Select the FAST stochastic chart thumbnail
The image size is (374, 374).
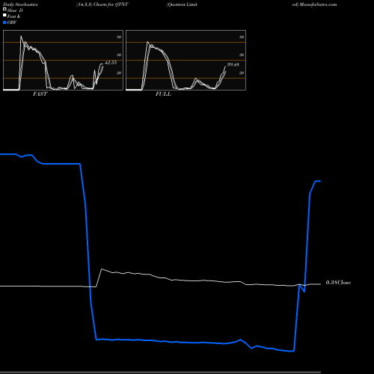(63, 60)
